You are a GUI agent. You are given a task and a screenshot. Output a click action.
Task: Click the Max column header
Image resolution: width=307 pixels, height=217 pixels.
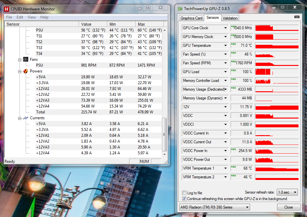150,24
